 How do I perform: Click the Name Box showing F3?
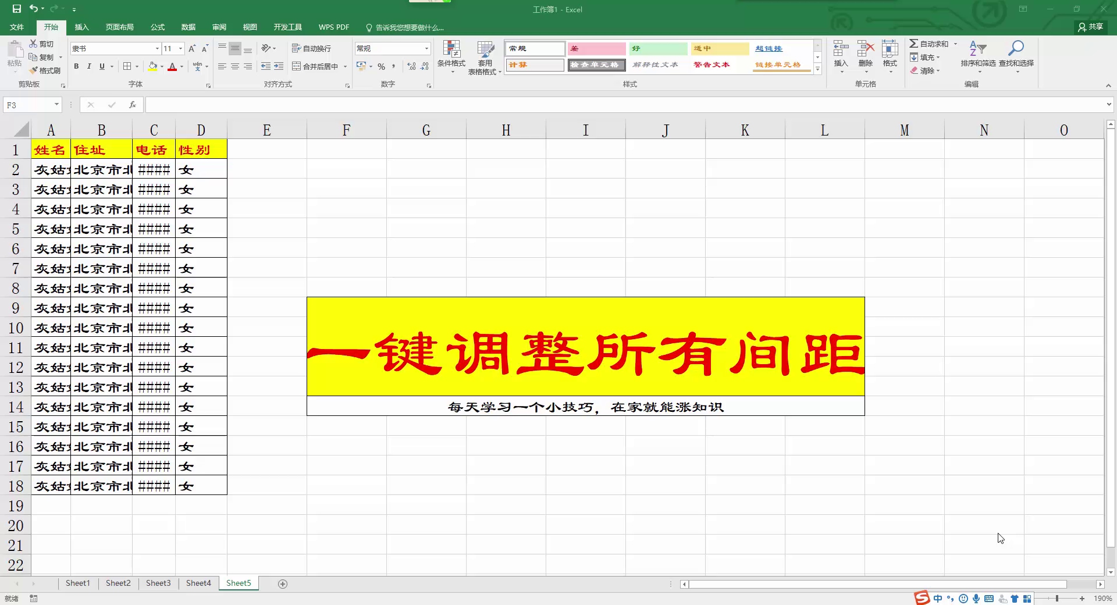32,105
